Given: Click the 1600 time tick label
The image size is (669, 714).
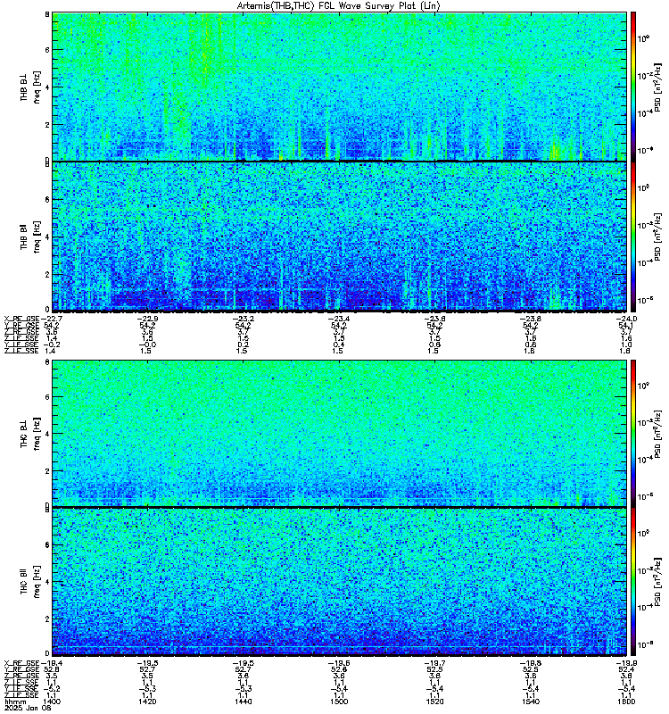Looking at the screenshot, I should click(627, 702).
